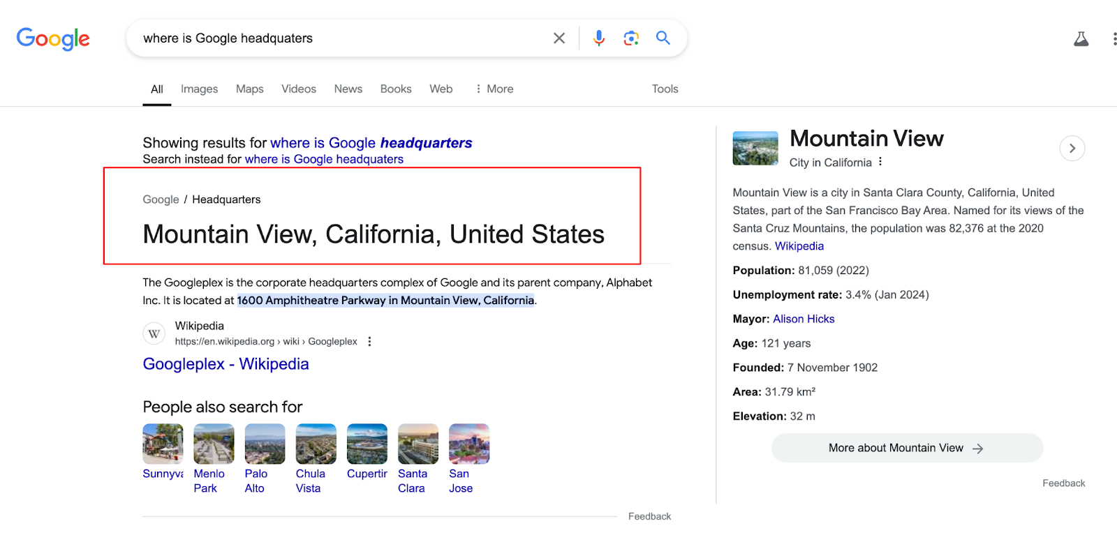Switch to the Videos tab
This screenshot has height=556, width=1117.
pyautogui.click(x=299, y=89)
